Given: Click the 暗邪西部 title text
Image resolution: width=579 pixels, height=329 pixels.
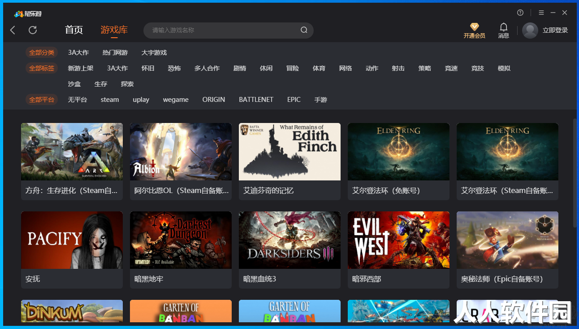Looking at the screenshot, I should (x=367, y=279).
